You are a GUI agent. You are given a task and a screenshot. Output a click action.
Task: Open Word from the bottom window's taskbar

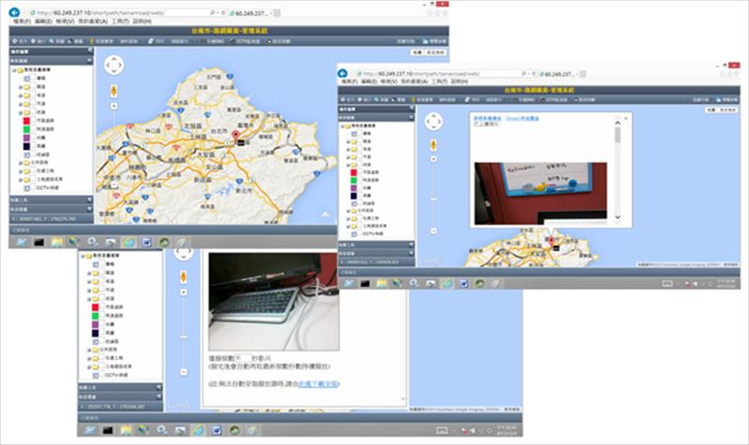214,431
